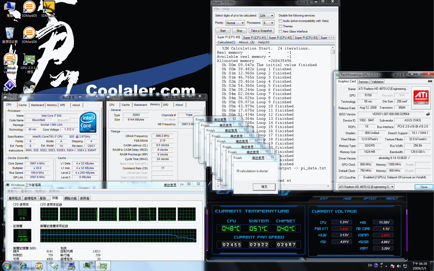Open the Computer (電腦) desktop icon
Viewport: 434px width, 271px height.
(x=10, y=9)
